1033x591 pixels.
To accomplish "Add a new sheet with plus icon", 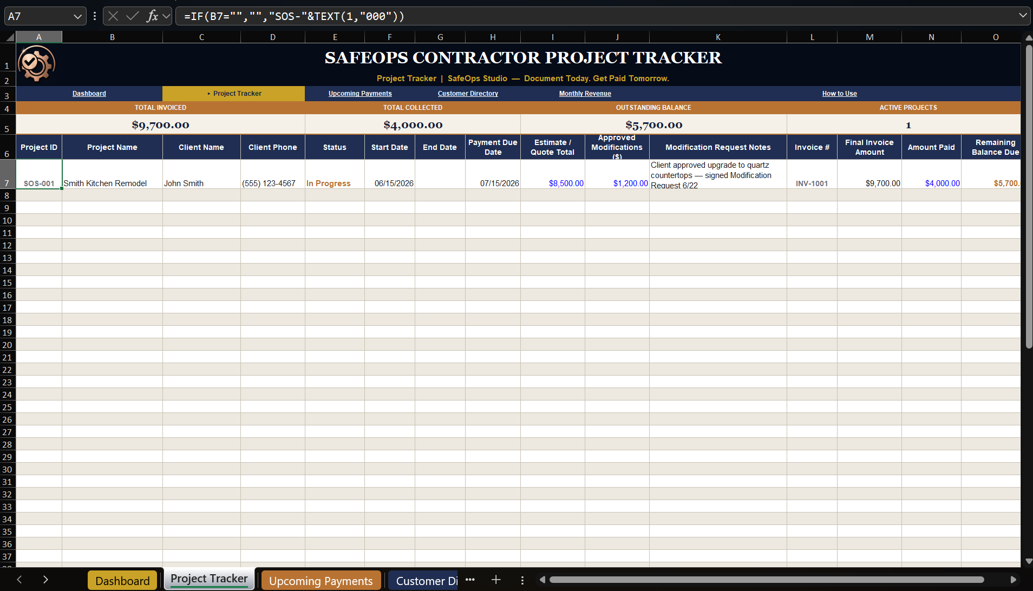I will tap(496, 580).
